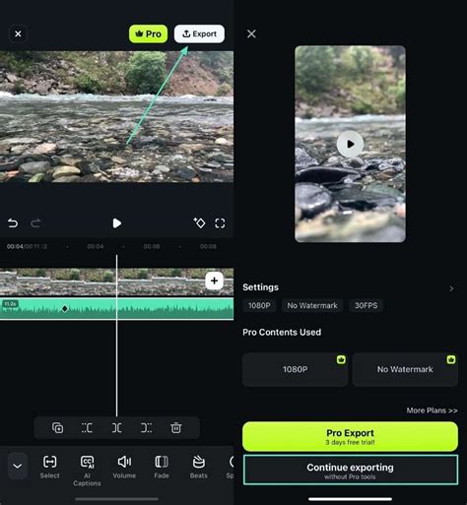Screen dimensions: 467x505
Task: Open the Fade tool
Action: click(x=162, y=468)
